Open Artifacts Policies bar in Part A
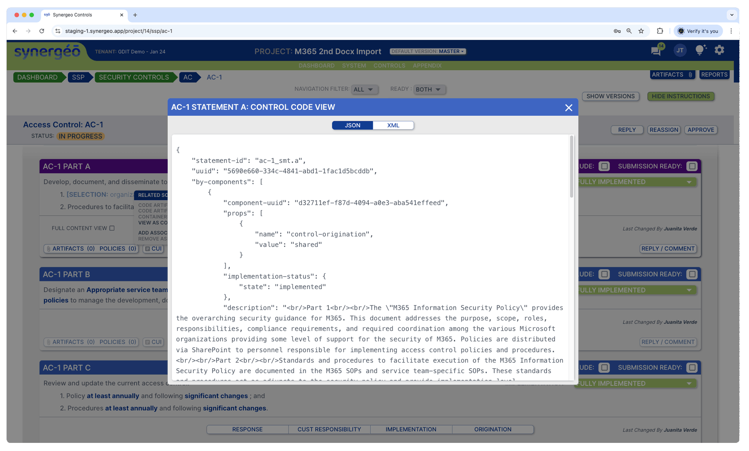749x451 pixels. 91,249
